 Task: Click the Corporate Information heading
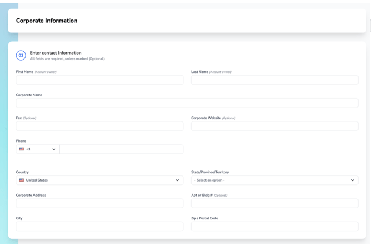tap(47, 21)
